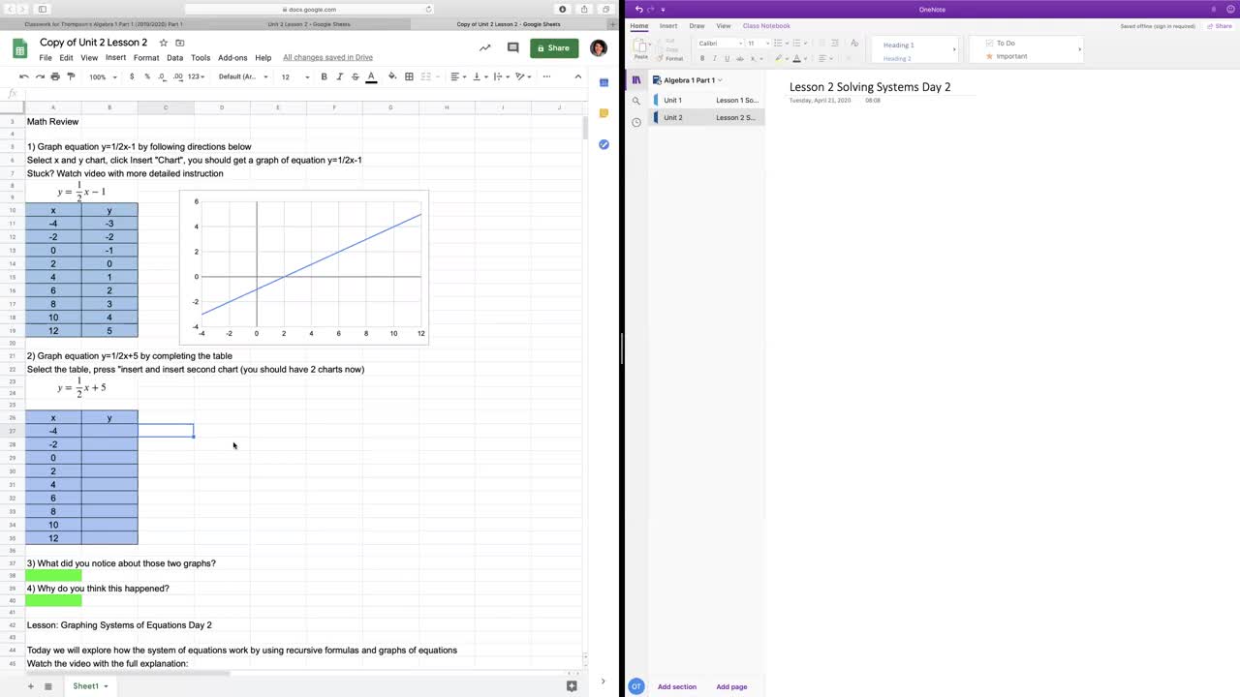Click the paint format icon in Sheets
Image resolution: width=1240 pixels, height=697 pixels.
(x=71, y=76)
